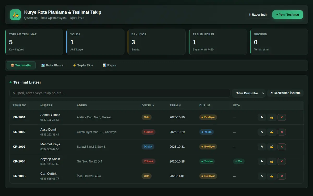
Task: Focus the customer, address or tracking search field
Action: pos(120,93)
